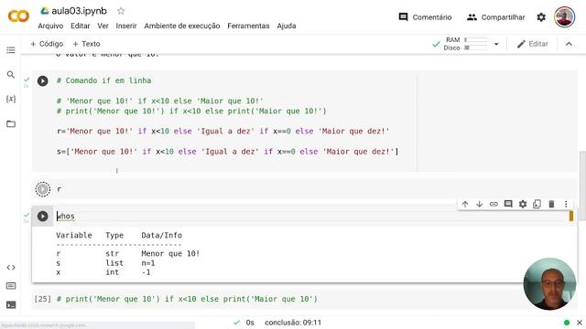The image size is (586, 329).
Task: Click the 'Menor que 10!' output value
Action: pos(170,254)
